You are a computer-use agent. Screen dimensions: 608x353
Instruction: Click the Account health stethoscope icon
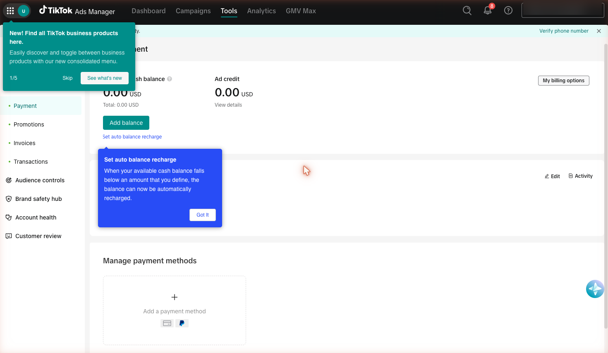[9, 217]
